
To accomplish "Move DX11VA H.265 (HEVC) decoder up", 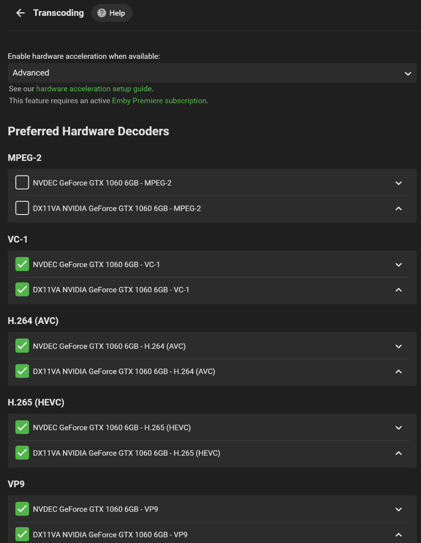I will [x=398, y=453].
